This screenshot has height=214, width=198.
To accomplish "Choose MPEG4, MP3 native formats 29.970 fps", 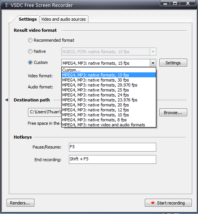I will click(109, 85).
